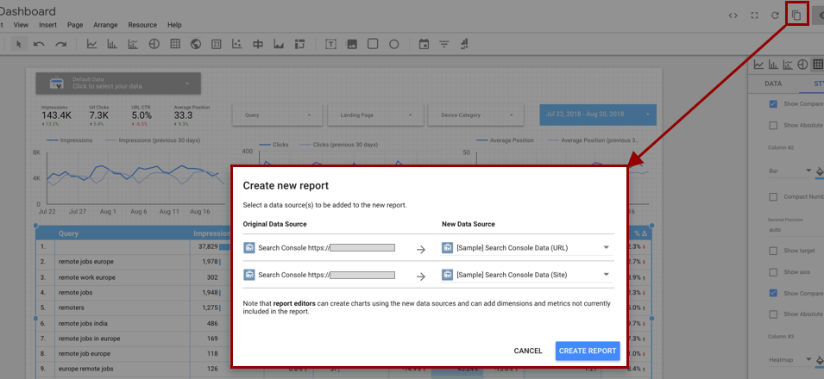Add a data control
Screen dimensions: 824x379
tap(464, 44)
